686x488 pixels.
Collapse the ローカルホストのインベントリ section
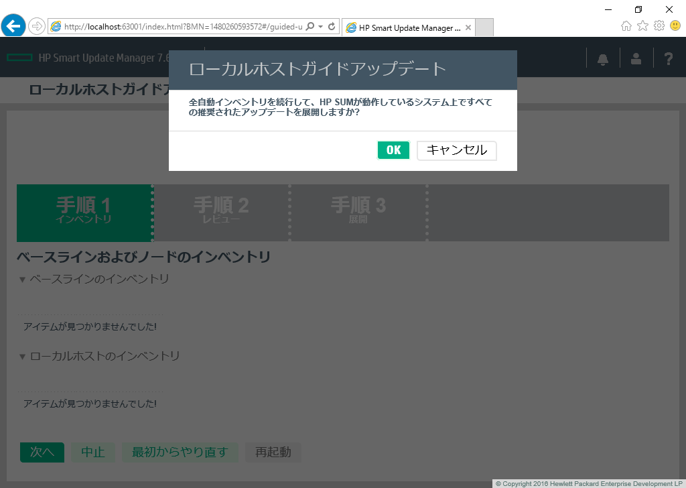22,357
